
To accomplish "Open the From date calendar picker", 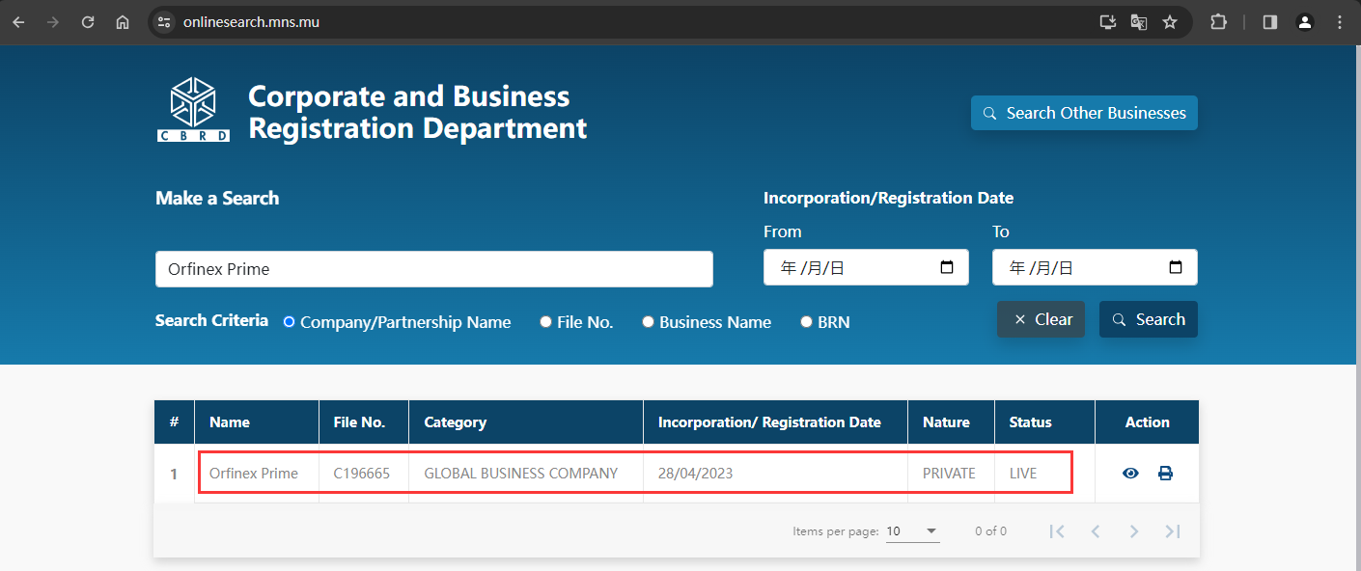I will click(x=947, y=268).
